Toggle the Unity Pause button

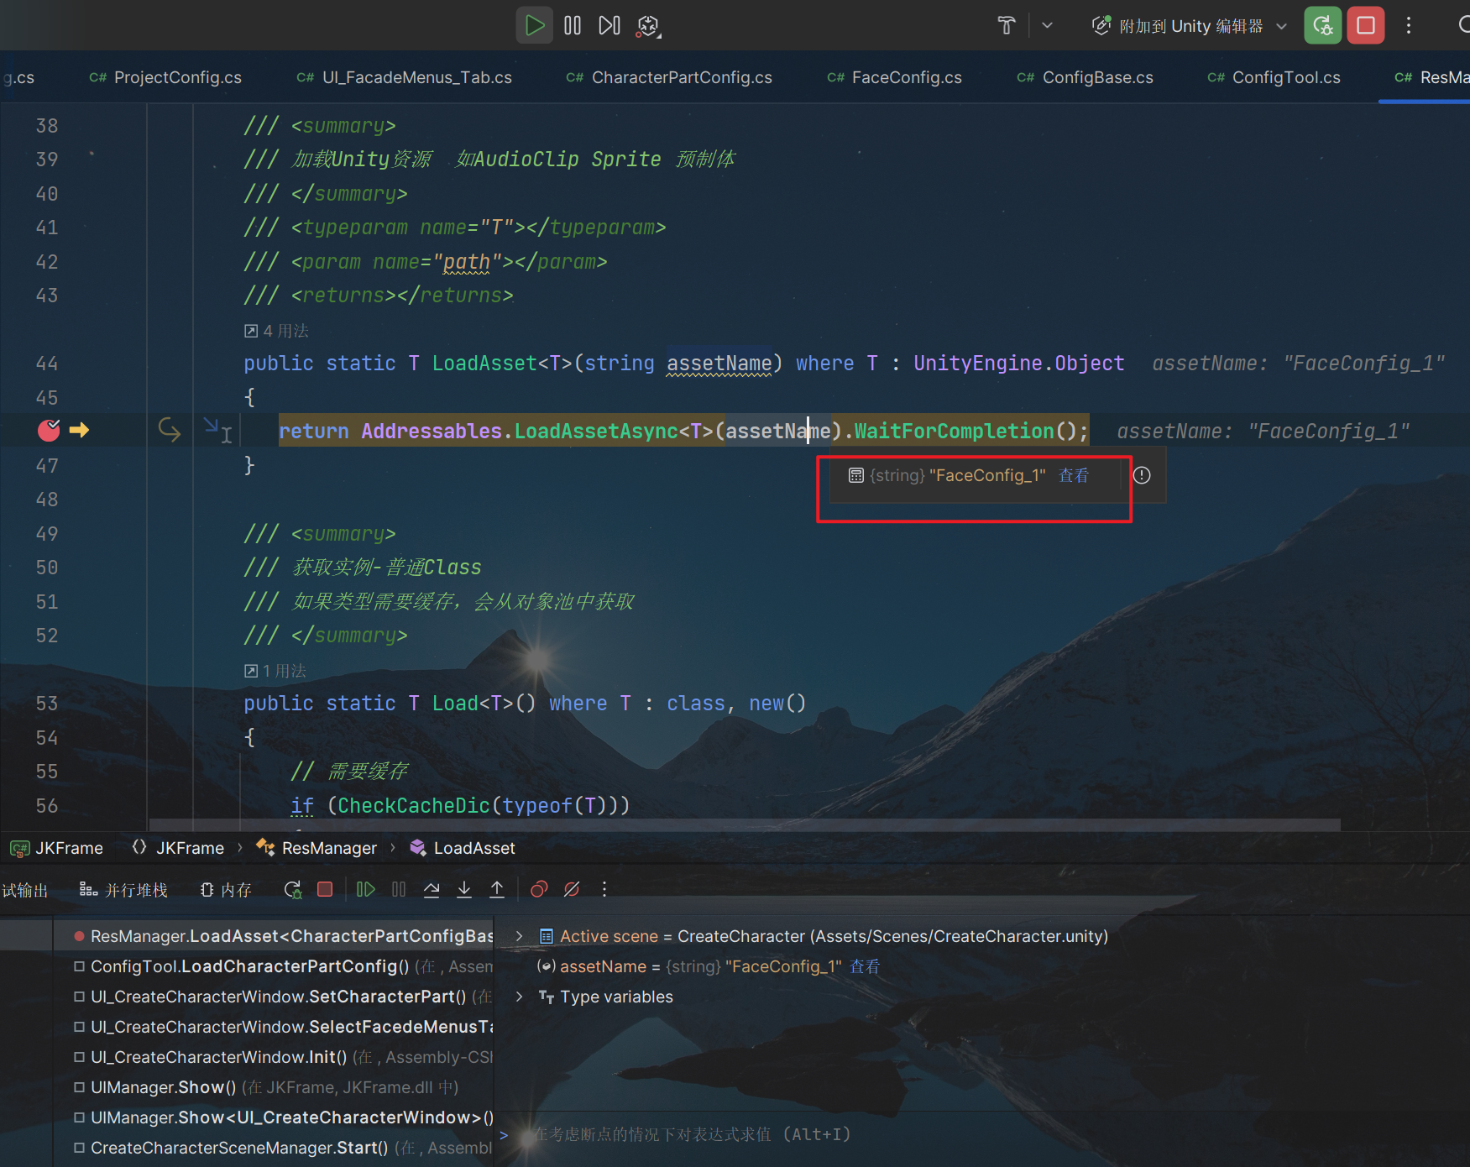(573, 26)
